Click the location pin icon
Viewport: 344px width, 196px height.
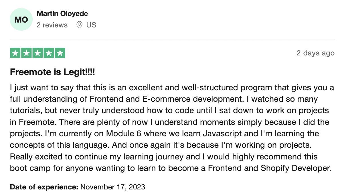click(x=80, y=25)
